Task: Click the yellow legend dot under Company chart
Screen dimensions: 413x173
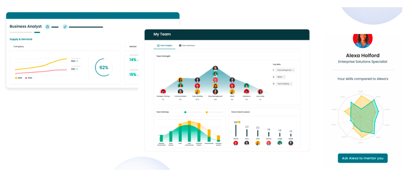Action: [16, 78]
